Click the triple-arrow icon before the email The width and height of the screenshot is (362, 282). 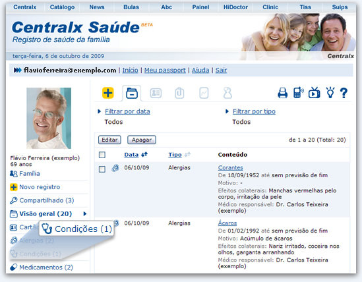[x=18, y=70]
